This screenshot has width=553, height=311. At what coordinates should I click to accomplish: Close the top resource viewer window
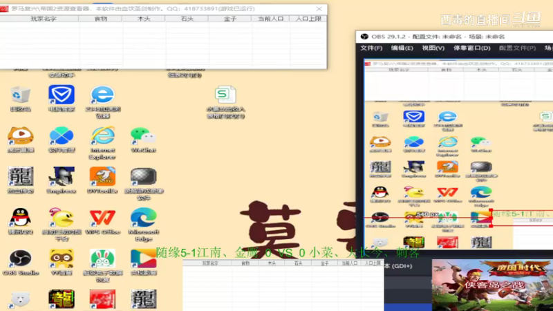point(319,9)
